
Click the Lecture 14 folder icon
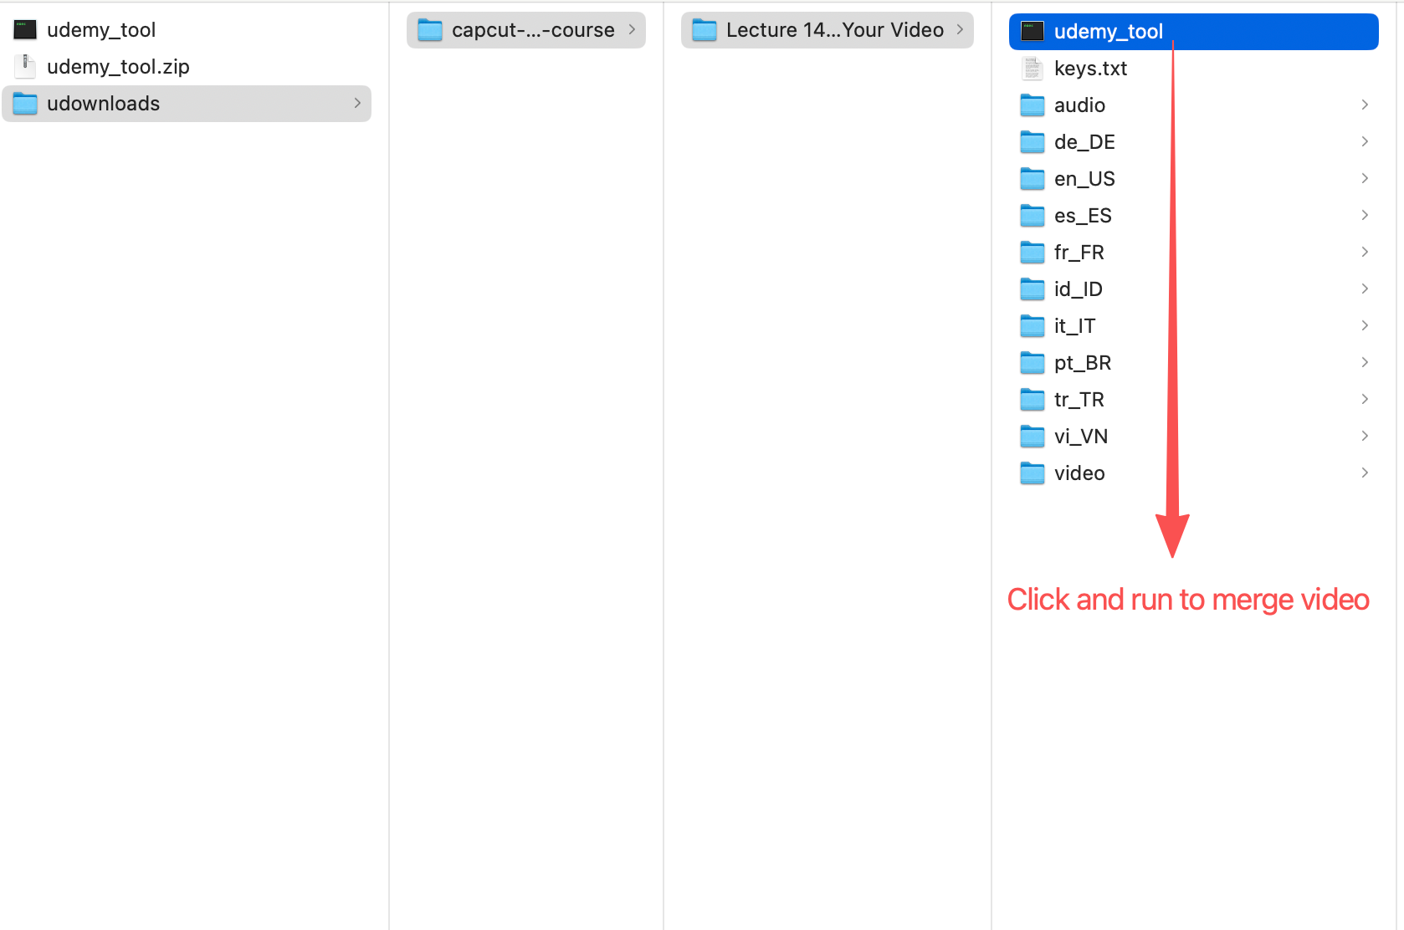coord(705,30)
